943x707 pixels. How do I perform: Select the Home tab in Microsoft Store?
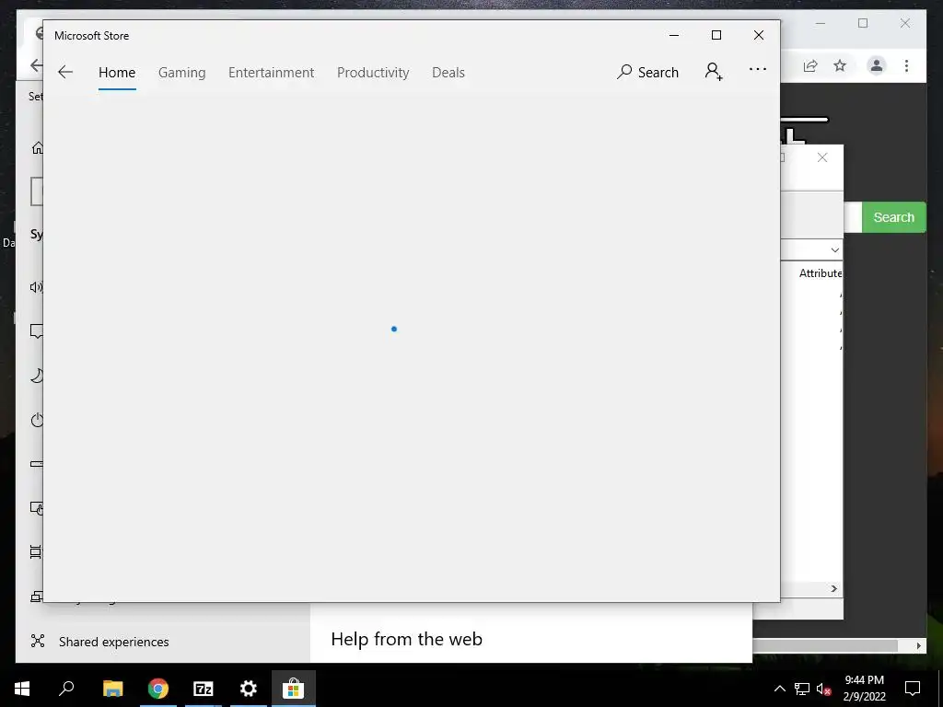pos(117,72)
